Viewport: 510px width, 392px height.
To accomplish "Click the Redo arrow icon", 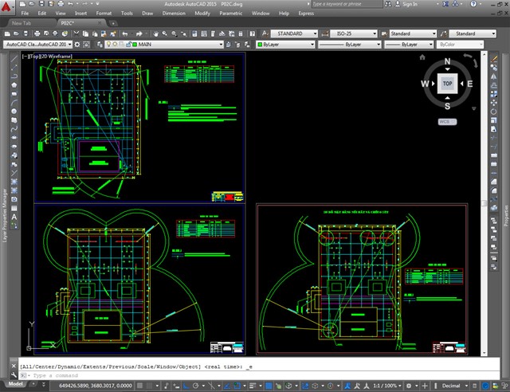I will point(139,33).
